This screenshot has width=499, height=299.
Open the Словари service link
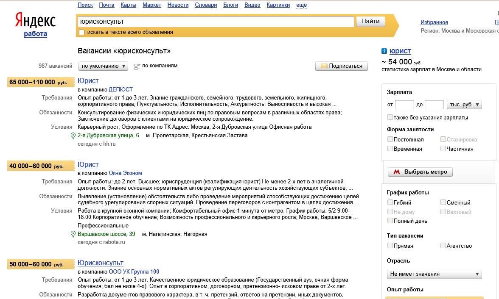pyautogui.click(x=206, y=5)
